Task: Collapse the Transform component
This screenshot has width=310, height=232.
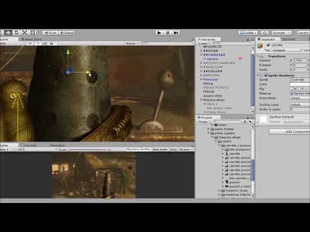Action: [258, 56]
